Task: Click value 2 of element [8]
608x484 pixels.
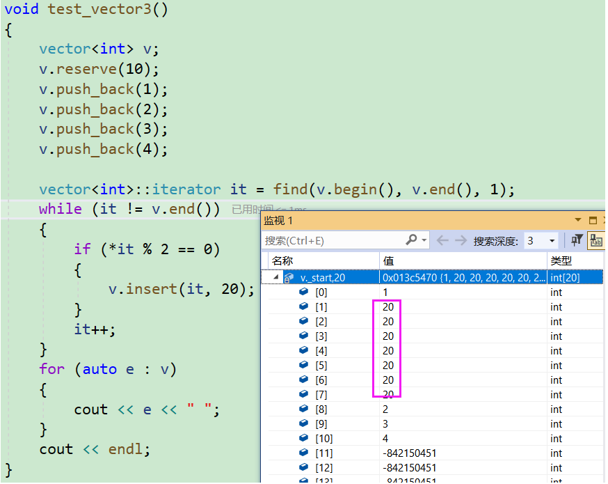Action: point(385,409)
